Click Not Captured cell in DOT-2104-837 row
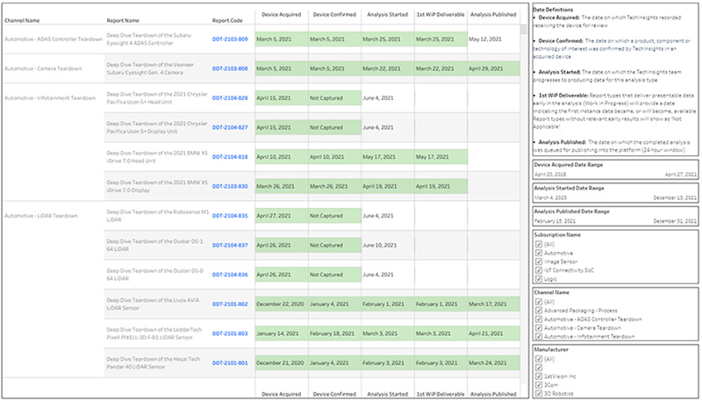This screenshot has height=401, width=702. (x=335, y=246)
